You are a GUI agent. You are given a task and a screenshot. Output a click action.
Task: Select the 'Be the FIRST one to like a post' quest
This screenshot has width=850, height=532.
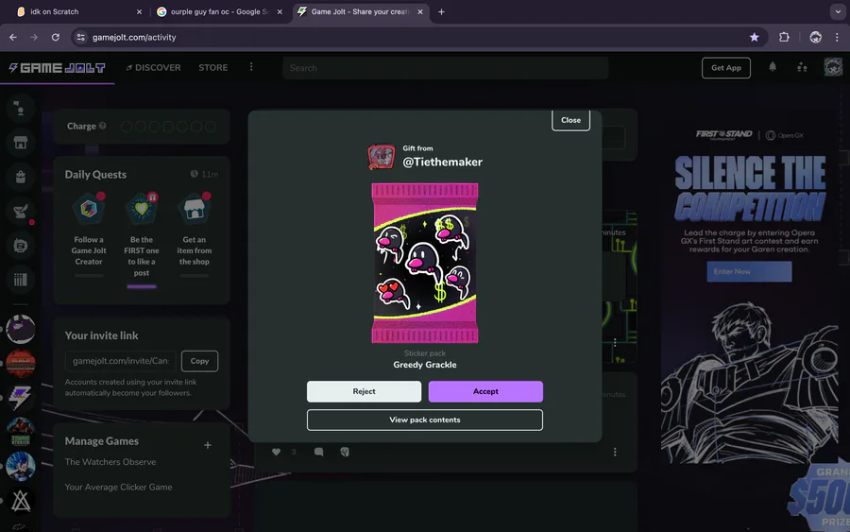click(142, 239)
